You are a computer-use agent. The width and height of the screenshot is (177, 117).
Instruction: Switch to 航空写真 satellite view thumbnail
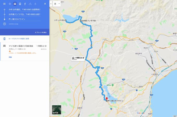56,110
